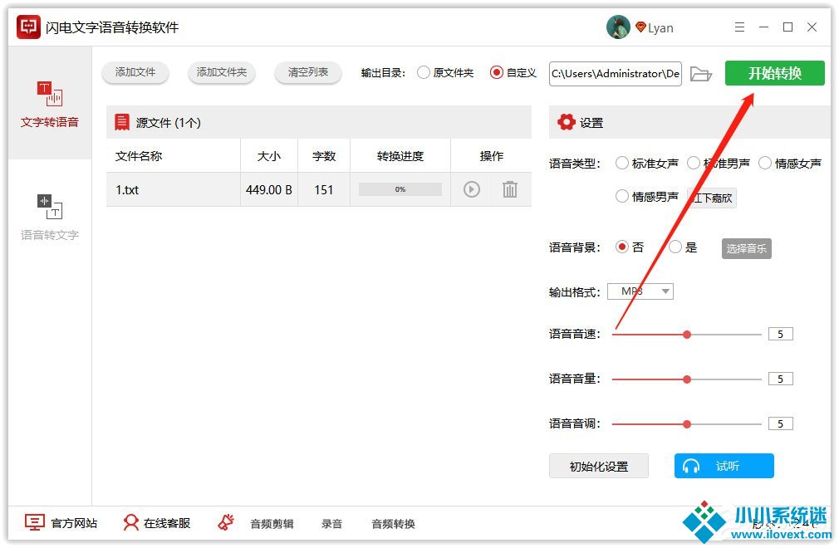Minimize the window
The image size is (839, 548).
click(x=763, y=27)
